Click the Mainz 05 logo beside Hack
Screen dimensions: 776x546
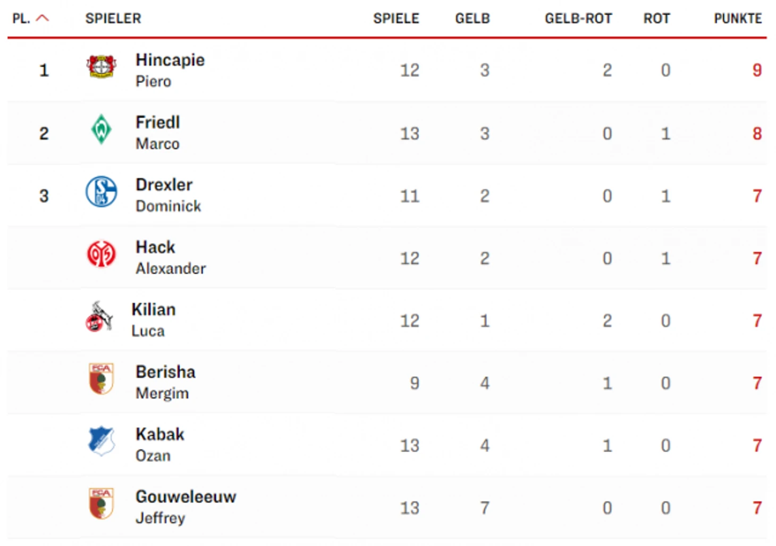point(101,254)
